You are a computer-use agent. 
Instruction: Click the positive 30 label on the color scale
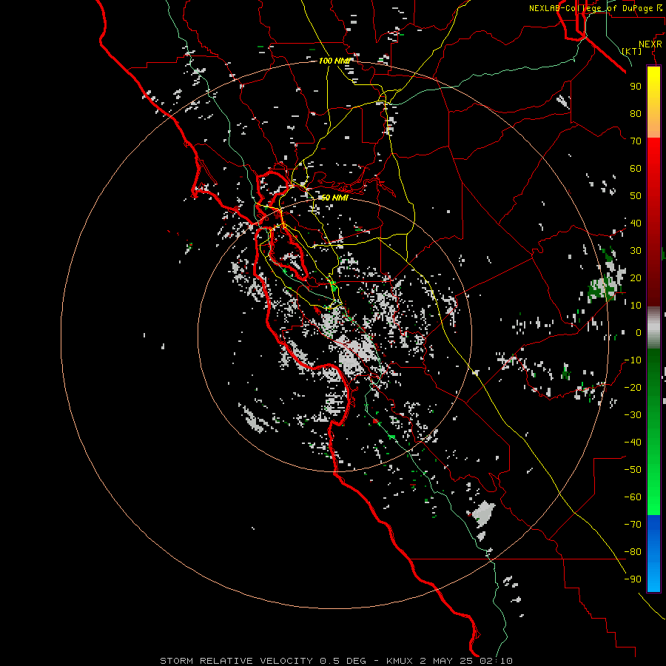[x=636, y=251]
